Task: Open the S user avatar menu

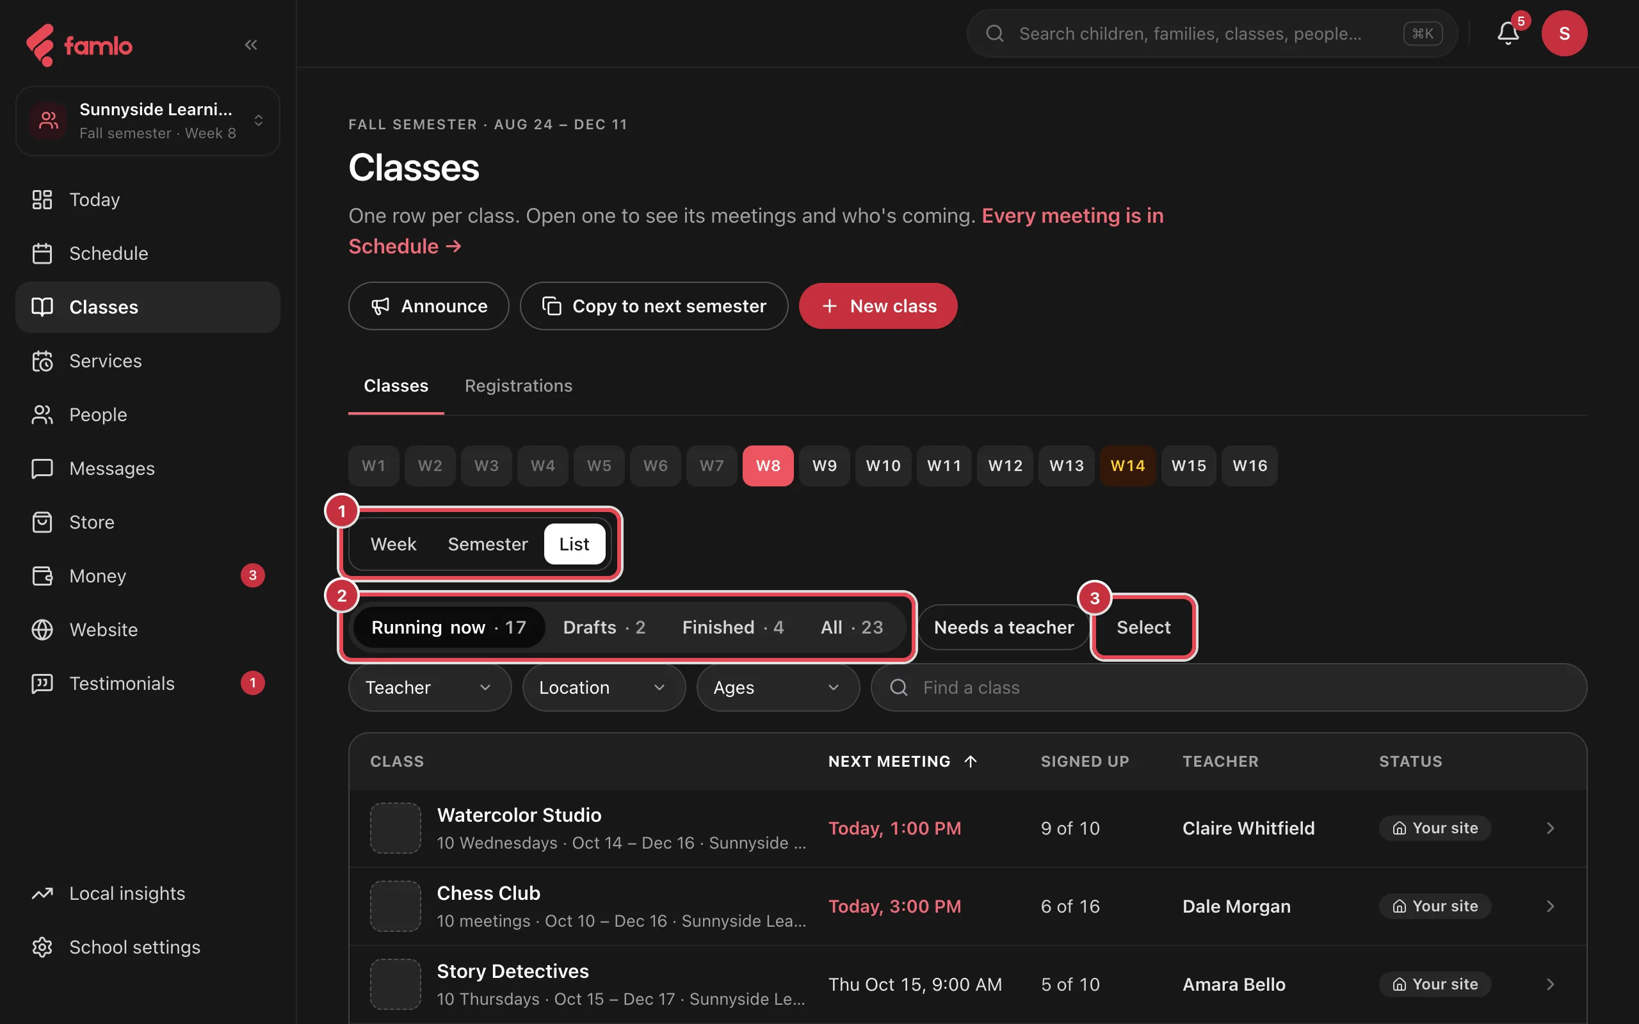Action: coord(1564,33)
